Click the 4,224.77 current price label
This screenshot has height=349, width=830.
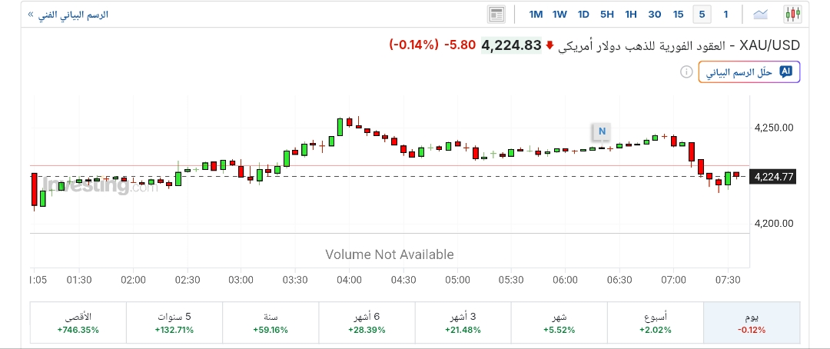pos(773,177)
